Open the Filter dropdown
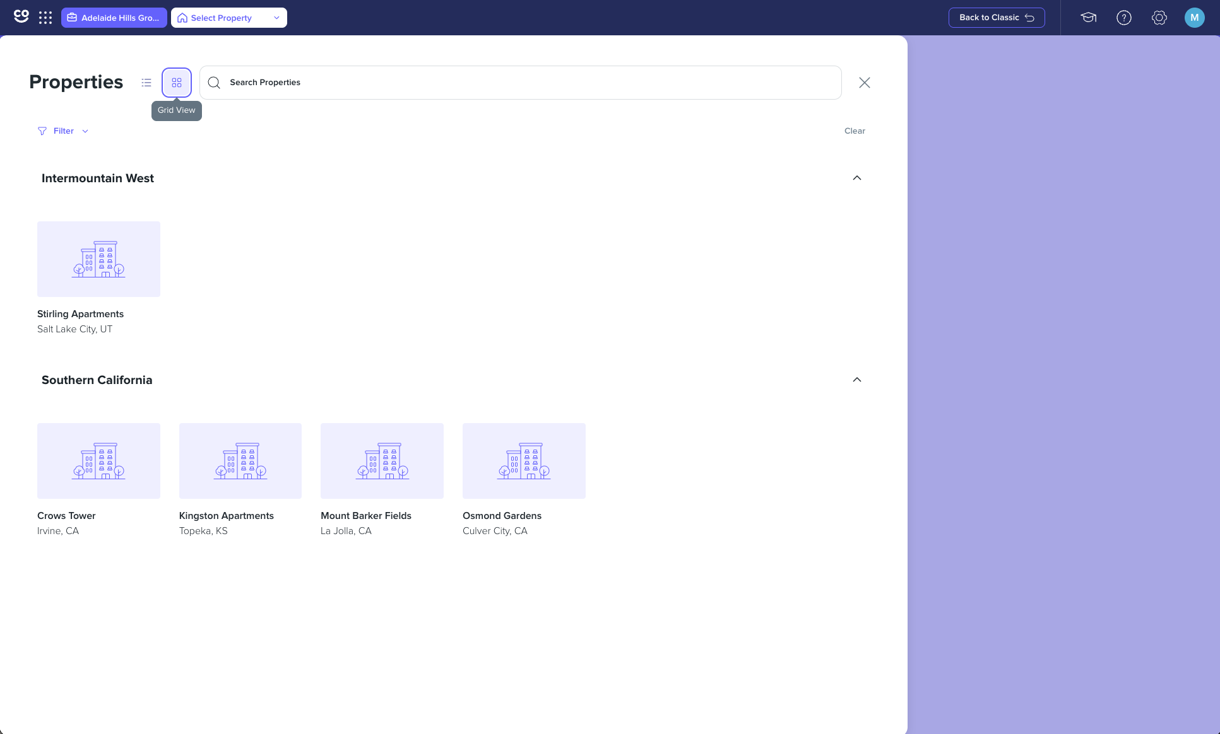This screenshot has height=734, width=1220. (x=63, y=131)
